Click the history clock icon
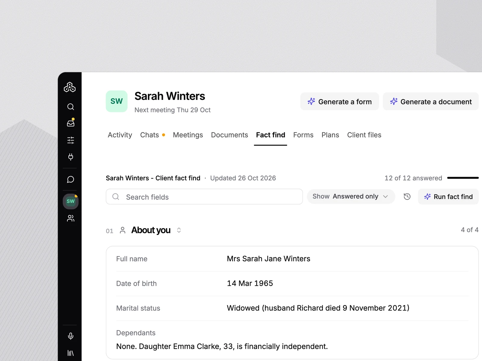 (407, 197)
